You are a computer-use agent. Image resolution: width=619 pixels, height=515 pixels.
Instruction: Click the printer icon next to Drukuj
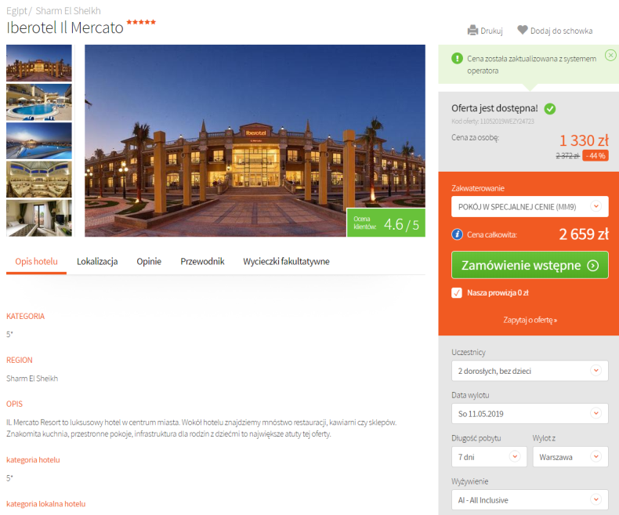(472, 31)
